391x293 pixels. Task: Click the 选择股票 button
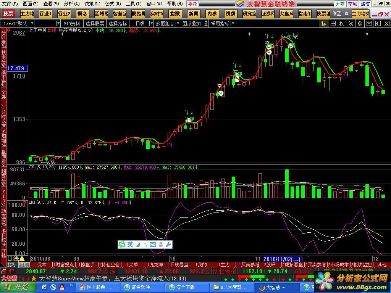[x=95, y=23]
